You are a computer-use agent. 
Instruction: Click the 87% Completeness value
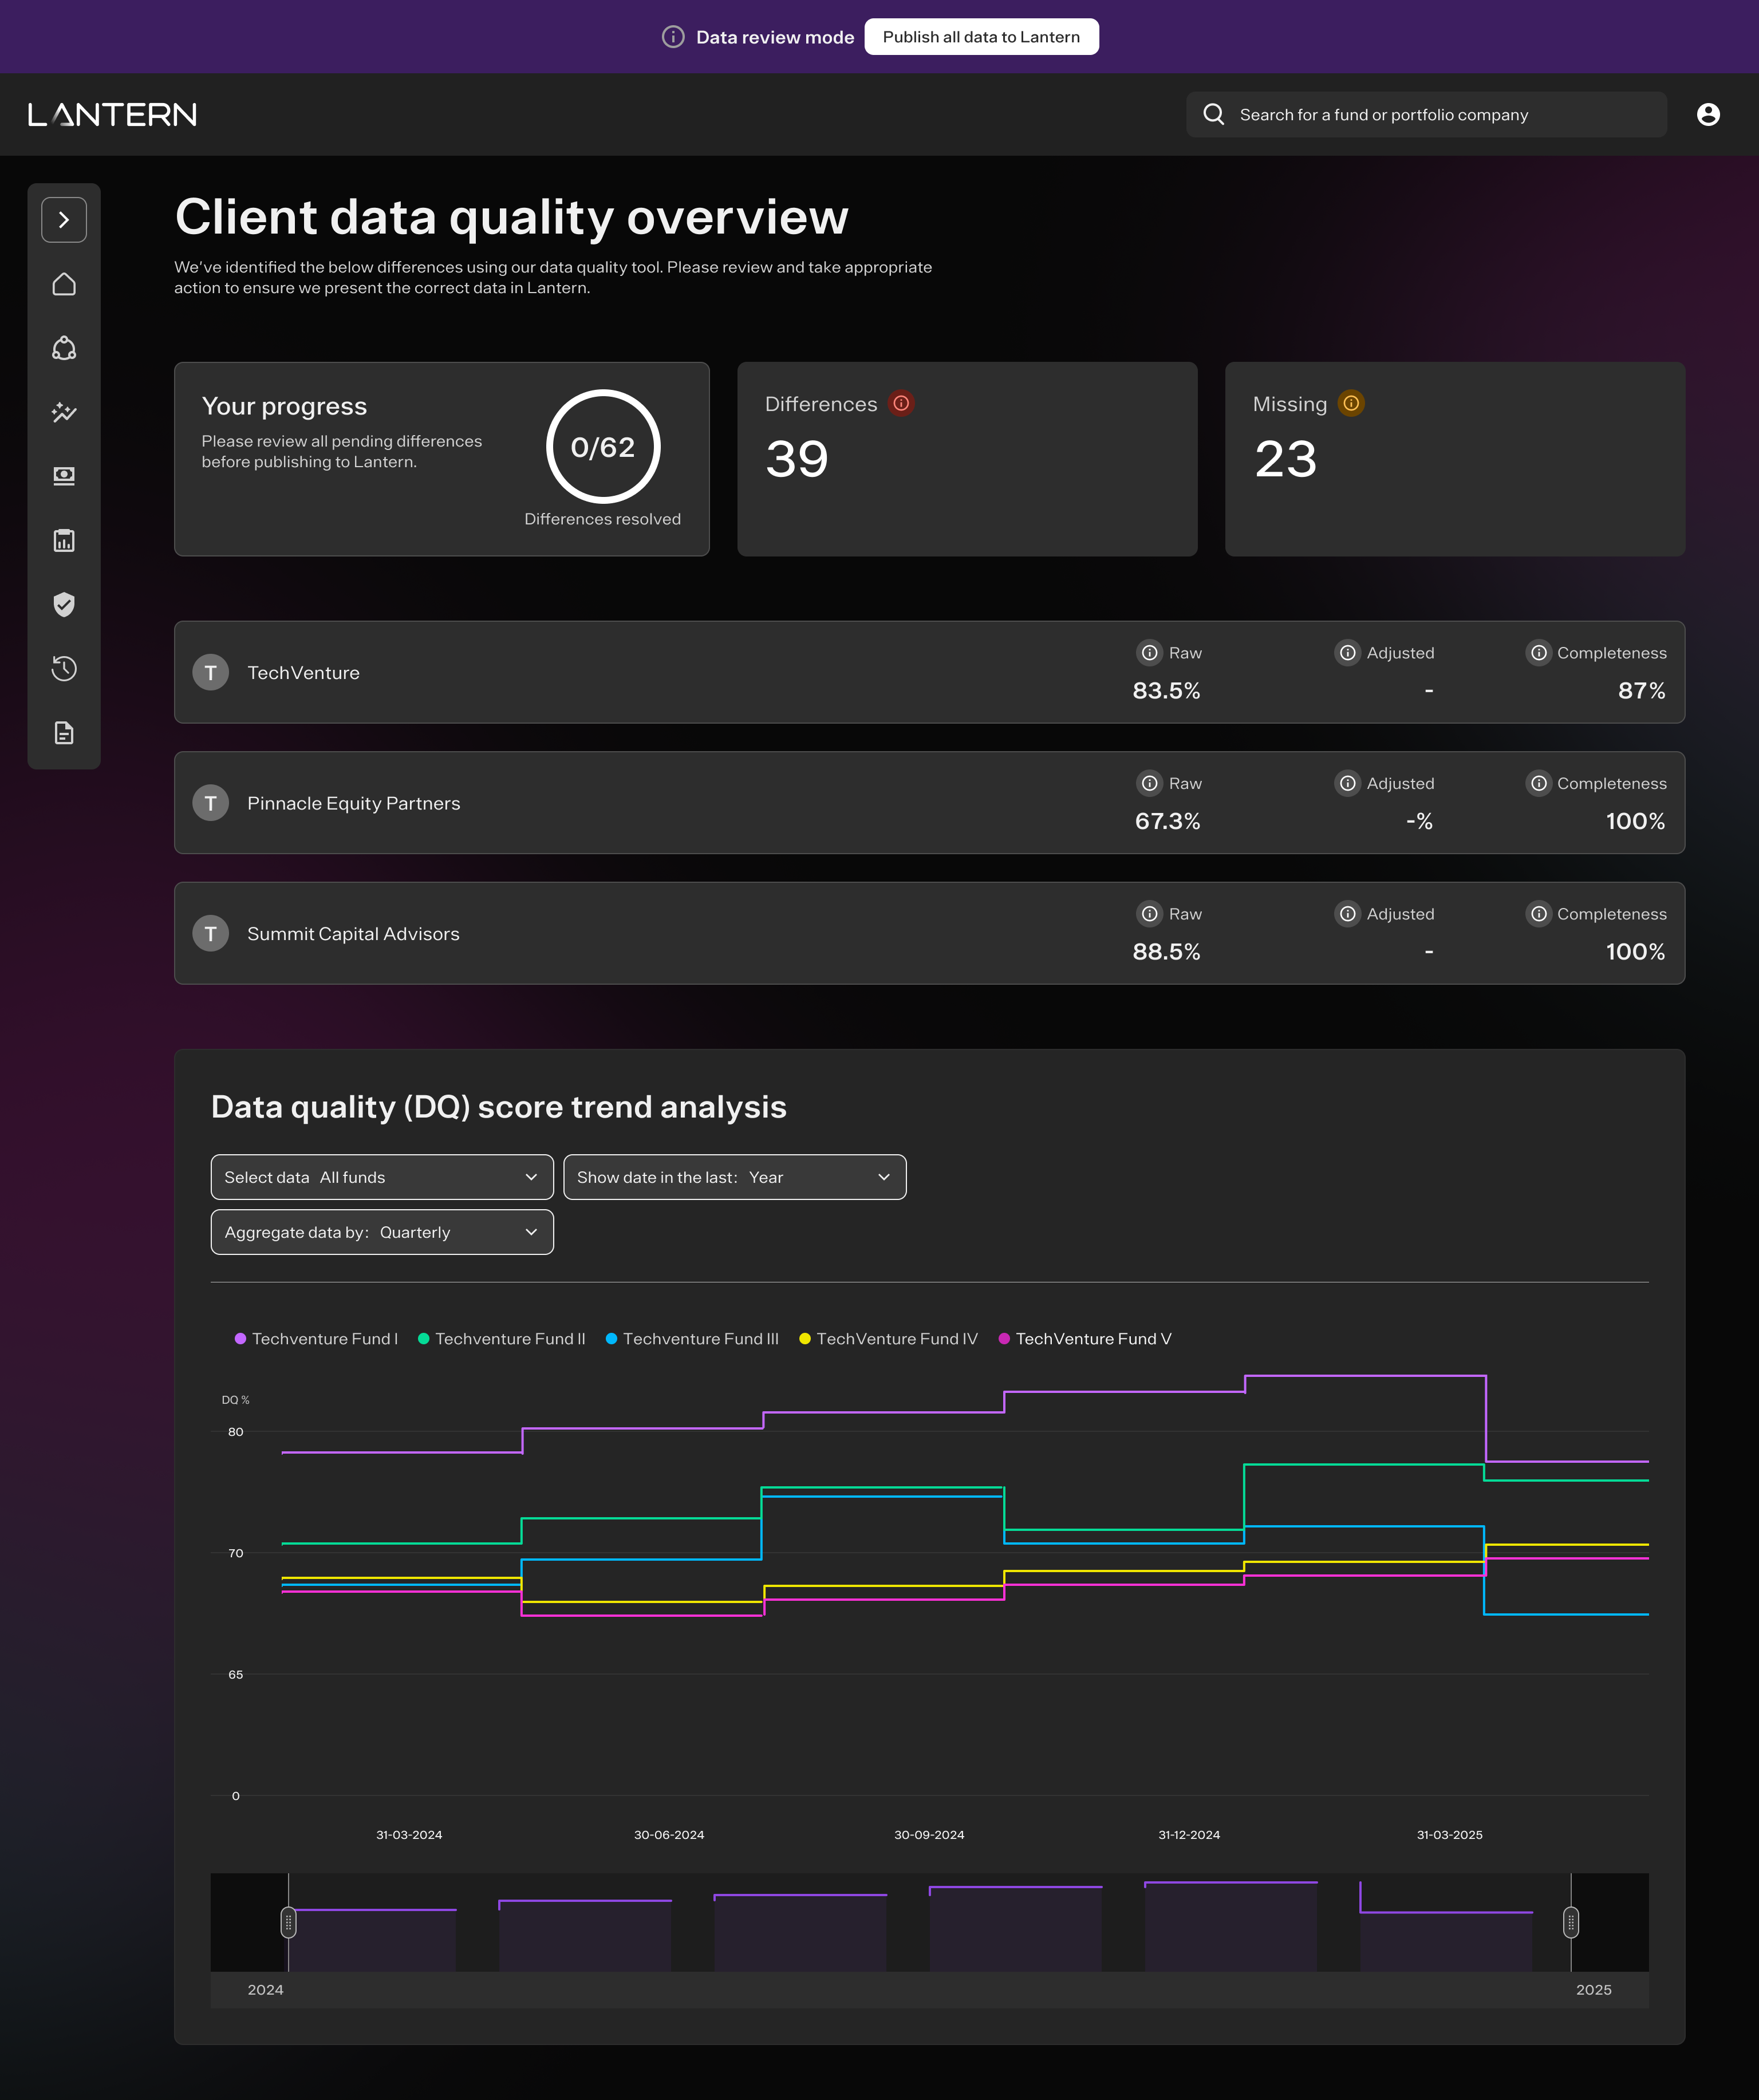point(1641,690)
